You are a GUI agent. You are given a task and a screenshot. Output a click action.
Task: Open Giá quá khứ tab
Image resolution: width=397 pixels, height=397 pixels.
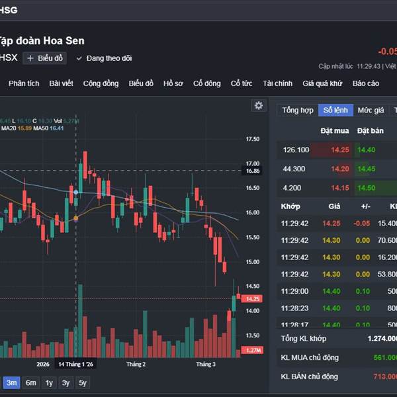[322, 83]
